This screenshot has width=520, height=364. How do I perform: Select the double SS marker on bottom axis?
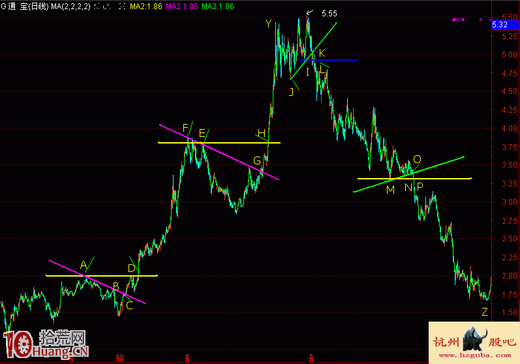119,358
